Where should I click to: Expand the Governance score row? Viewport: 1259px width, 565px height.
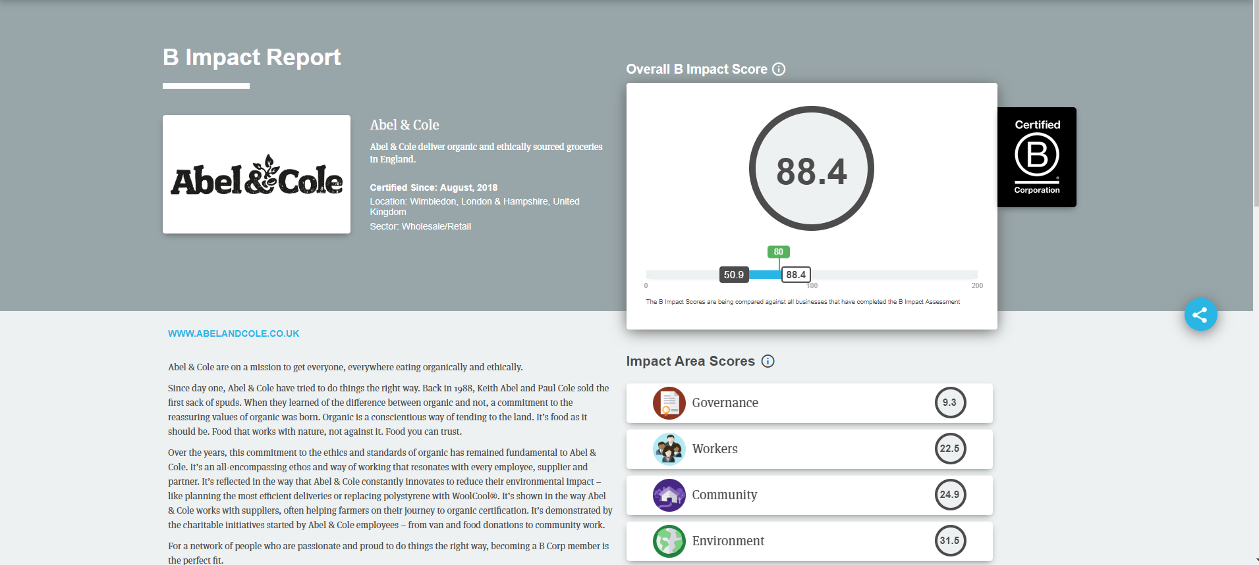pyautogui.click(x=809, y=403)
